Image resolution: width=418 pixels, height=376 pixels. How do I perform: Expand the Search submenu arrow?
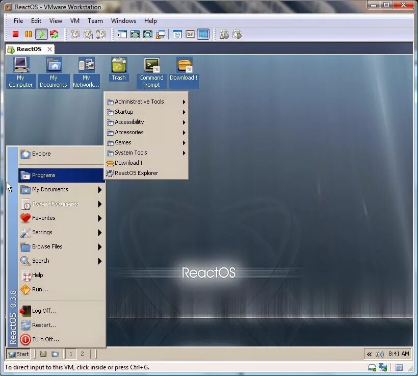point(100,261)
